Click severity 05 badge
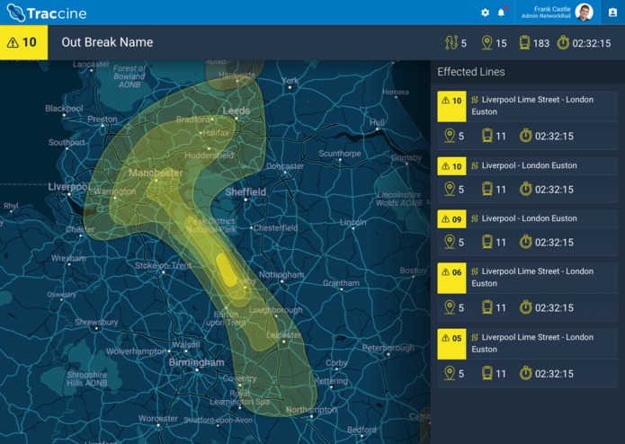The width and height of the screenshot is (625, 444). (451, 344)
